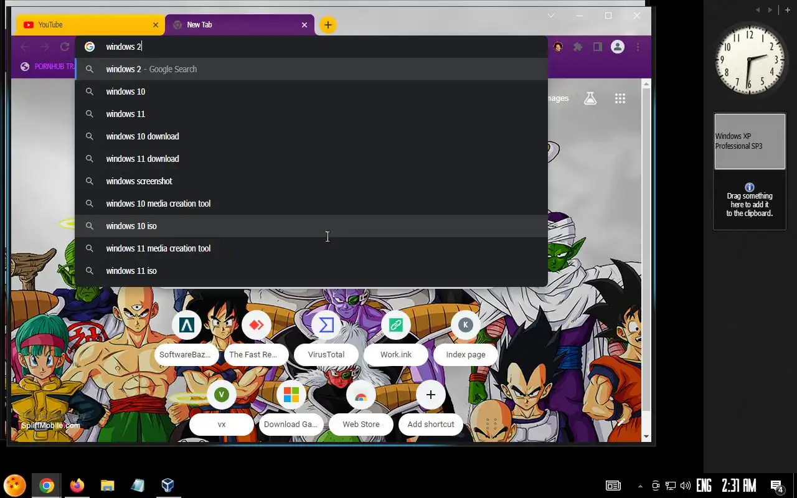Launch Firefox from the taskbar
Image resolution: width=797 pixels, height=498 pixels.
pyautogui.click(x=77, y=486)
